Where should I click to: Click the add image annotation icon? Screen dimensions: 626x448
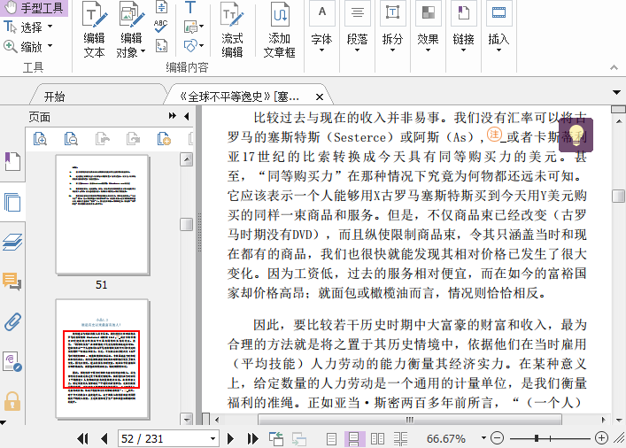tap(190, 27)
